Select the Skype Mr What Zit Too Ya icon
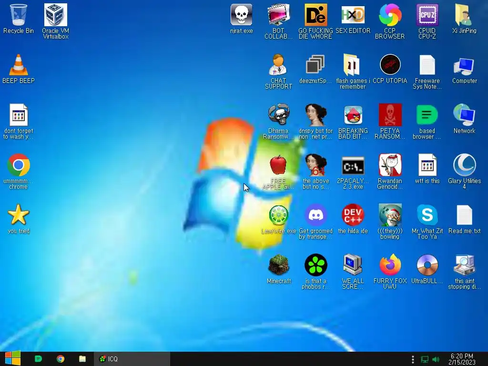 (427, 215)
